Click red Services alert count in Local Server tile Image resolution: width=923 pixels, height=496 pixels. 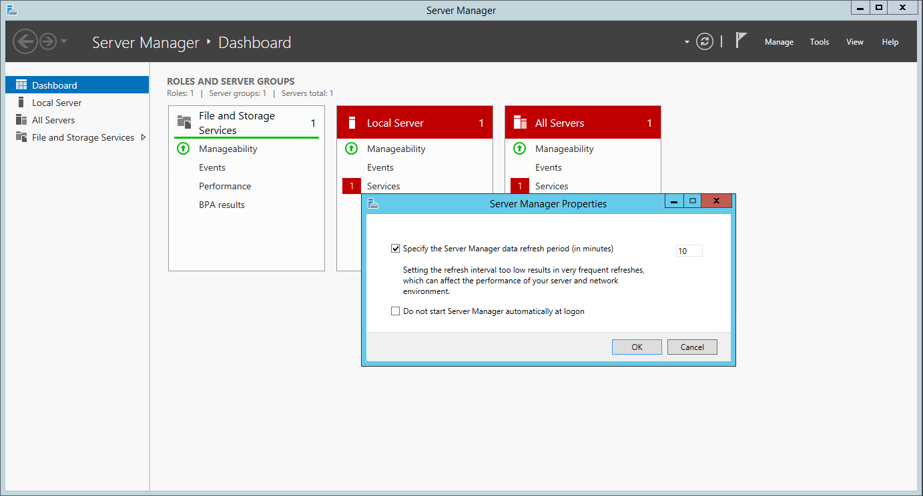[352, 186]
